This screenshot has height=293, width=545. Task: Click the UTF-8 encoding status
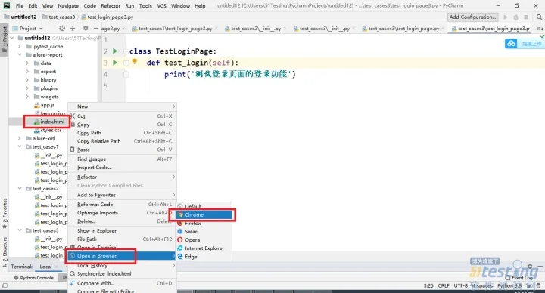pyautogui.click(x=460, y=285)
